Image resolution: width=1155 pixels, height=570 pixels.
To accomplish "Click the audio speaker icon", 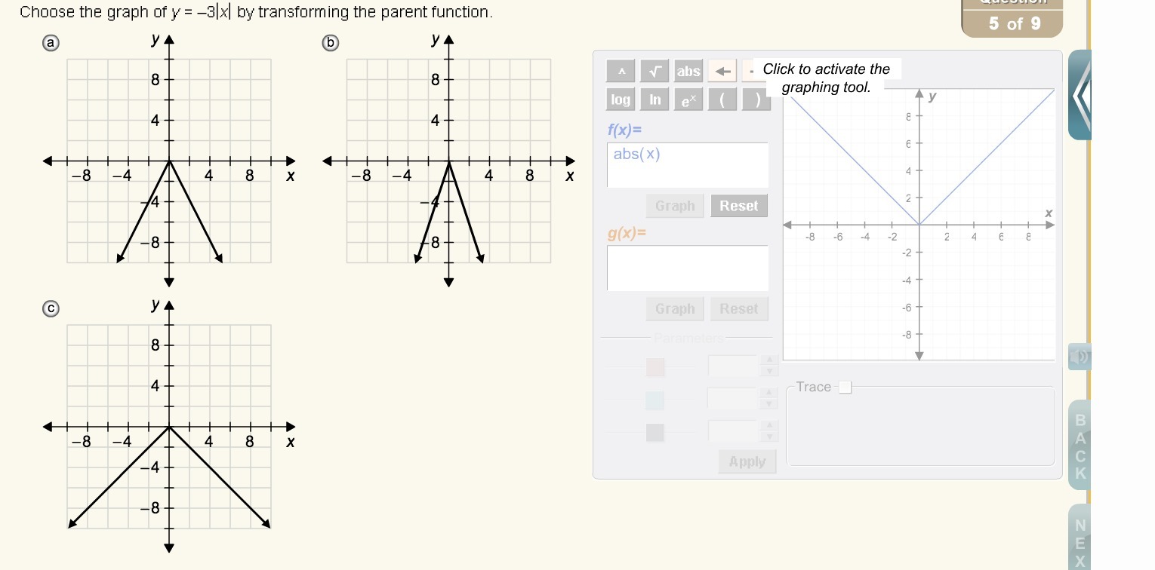I will point(1080,357).
